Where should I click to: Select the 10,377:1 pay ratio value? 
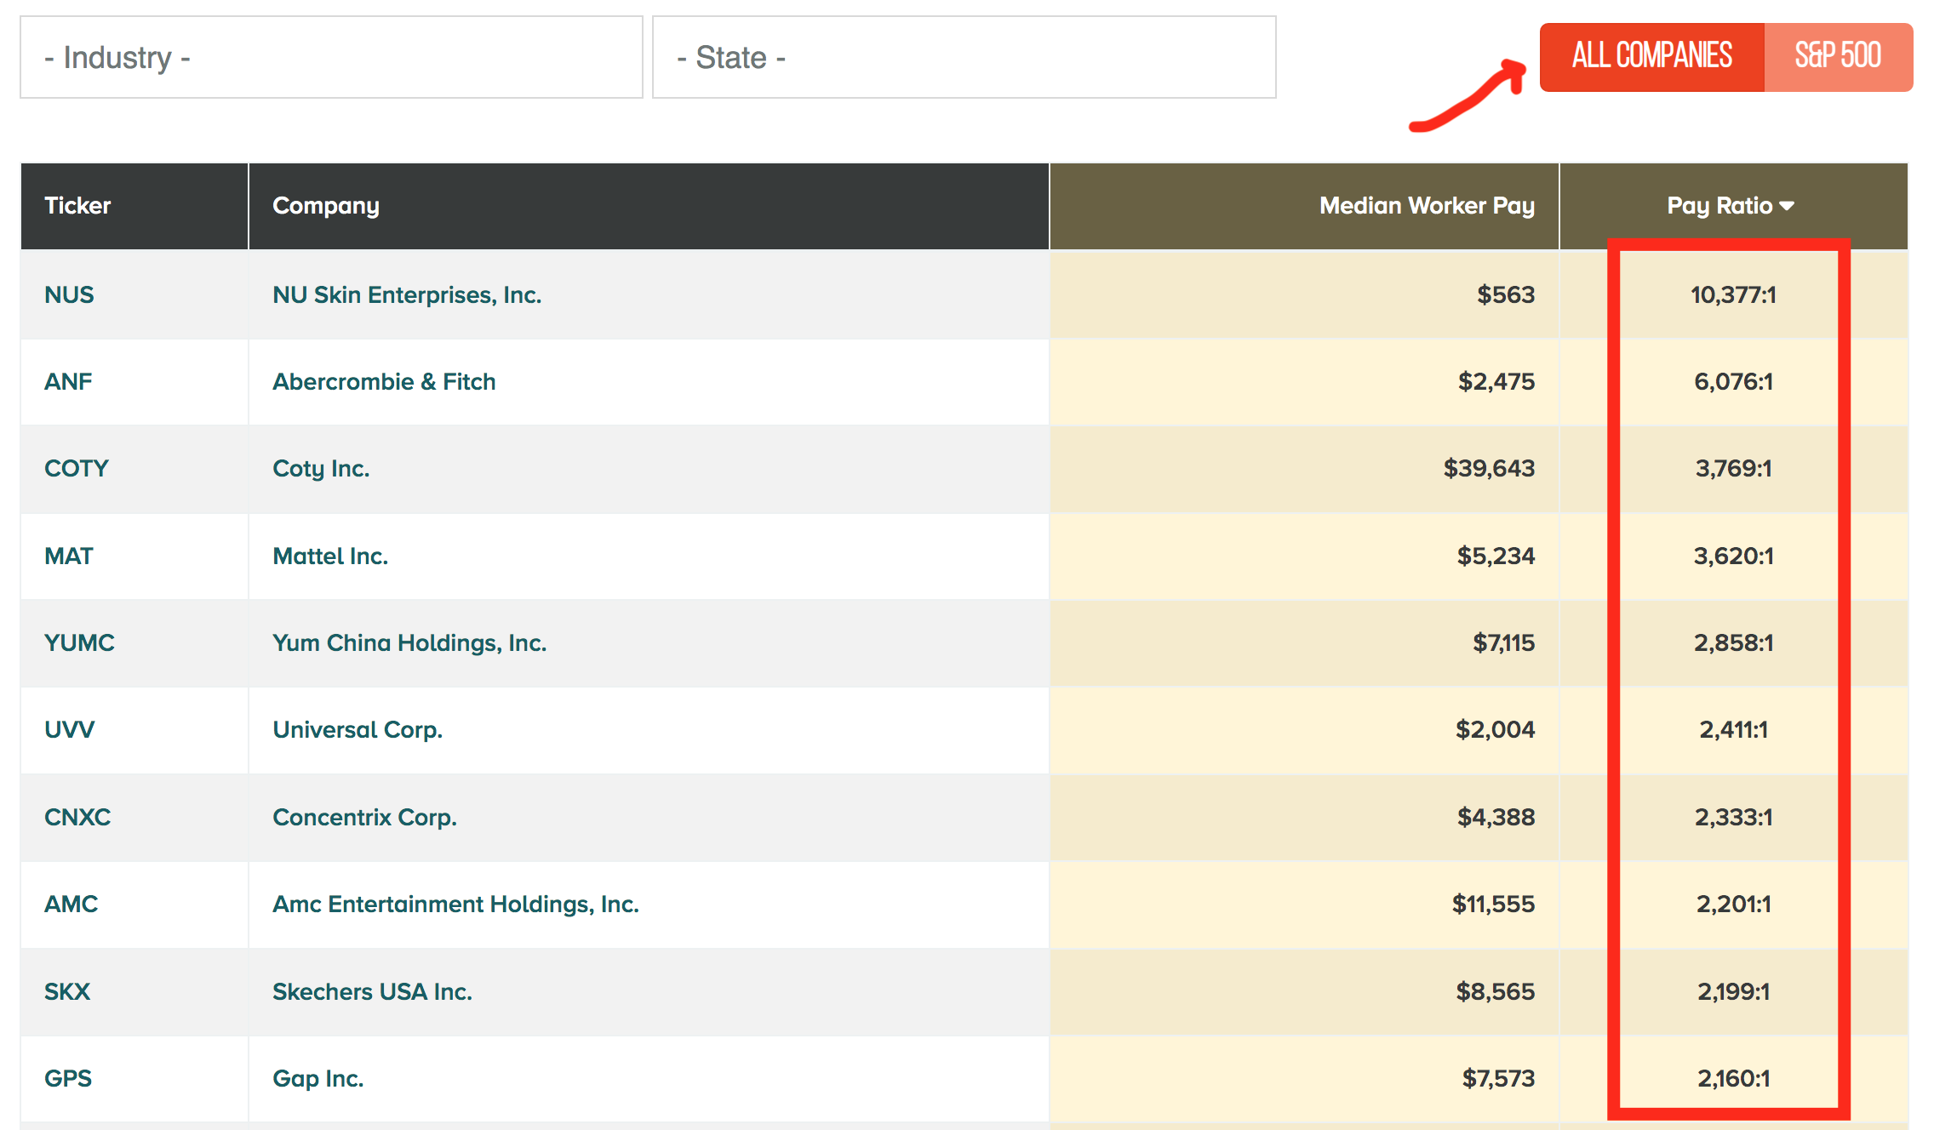[1733, 294]
